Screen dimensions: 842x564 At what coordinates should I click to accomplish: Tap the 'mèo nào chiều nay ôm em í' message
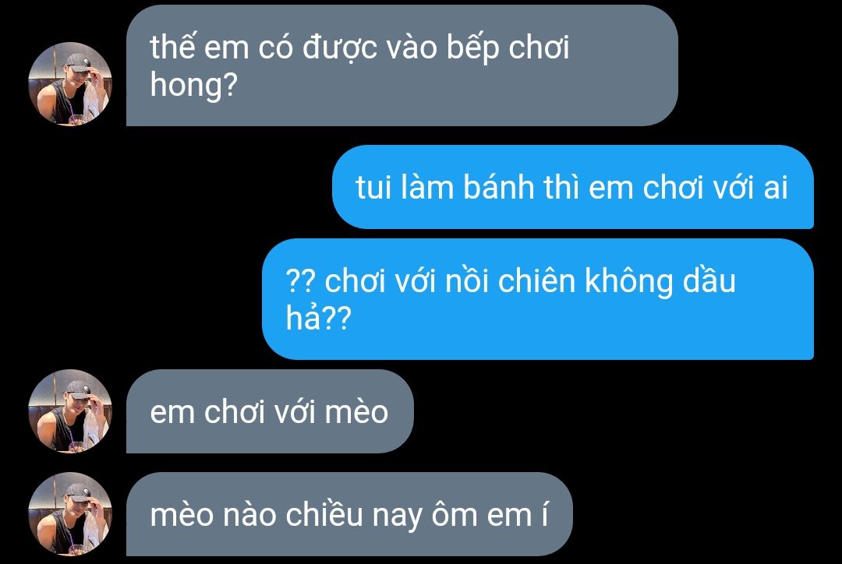point(349,514)
